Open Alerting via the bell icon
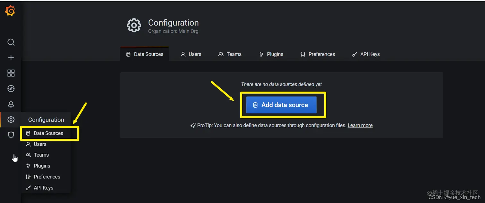The image size is (485, 203). pyautogui.click(x=11, y=104)
